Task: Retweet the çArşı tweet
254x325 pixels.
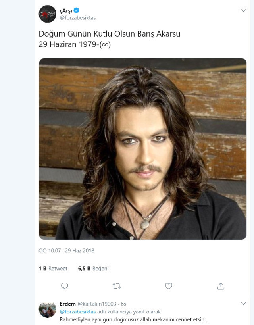Action: [117, 286]
